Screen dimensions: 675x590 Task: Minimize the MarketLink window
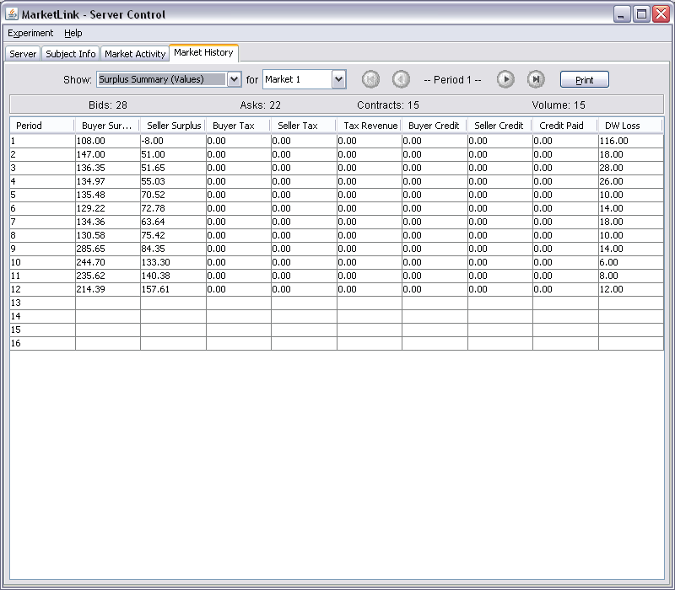(x=622, y=14)
